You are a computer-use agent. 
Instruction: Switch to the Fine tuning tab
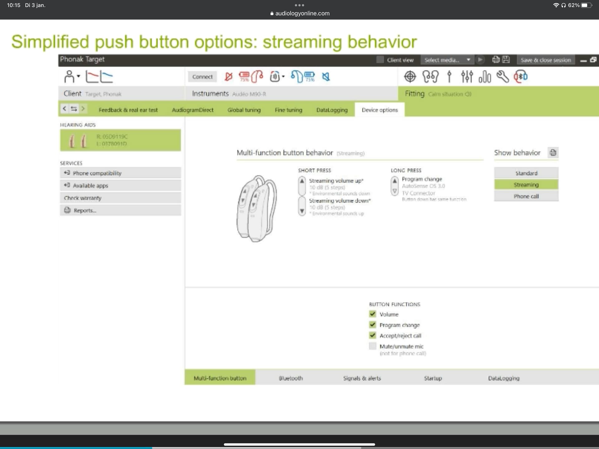[288, 110]
